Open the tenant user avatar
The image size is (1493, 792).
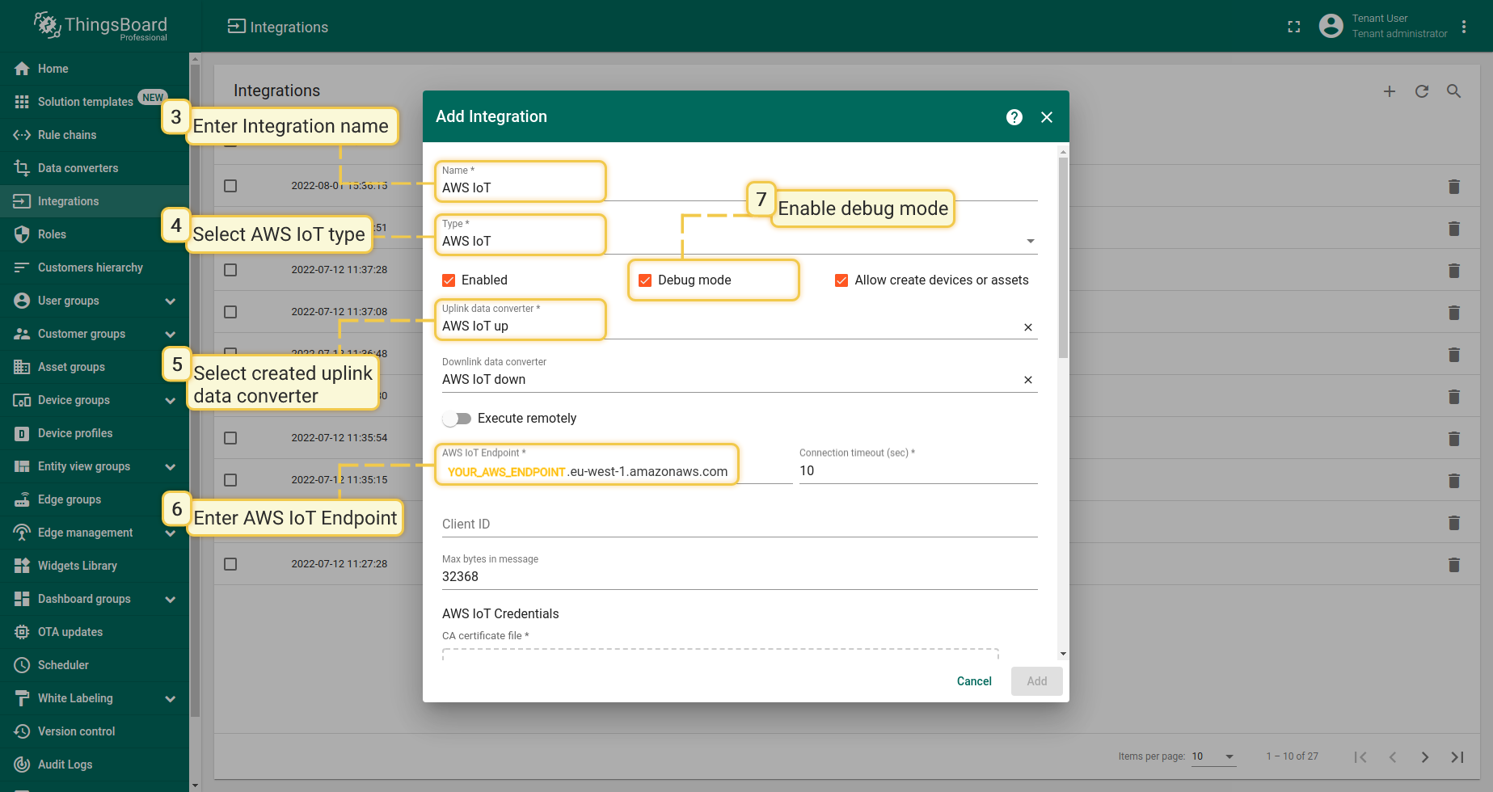click(1331, 26)
